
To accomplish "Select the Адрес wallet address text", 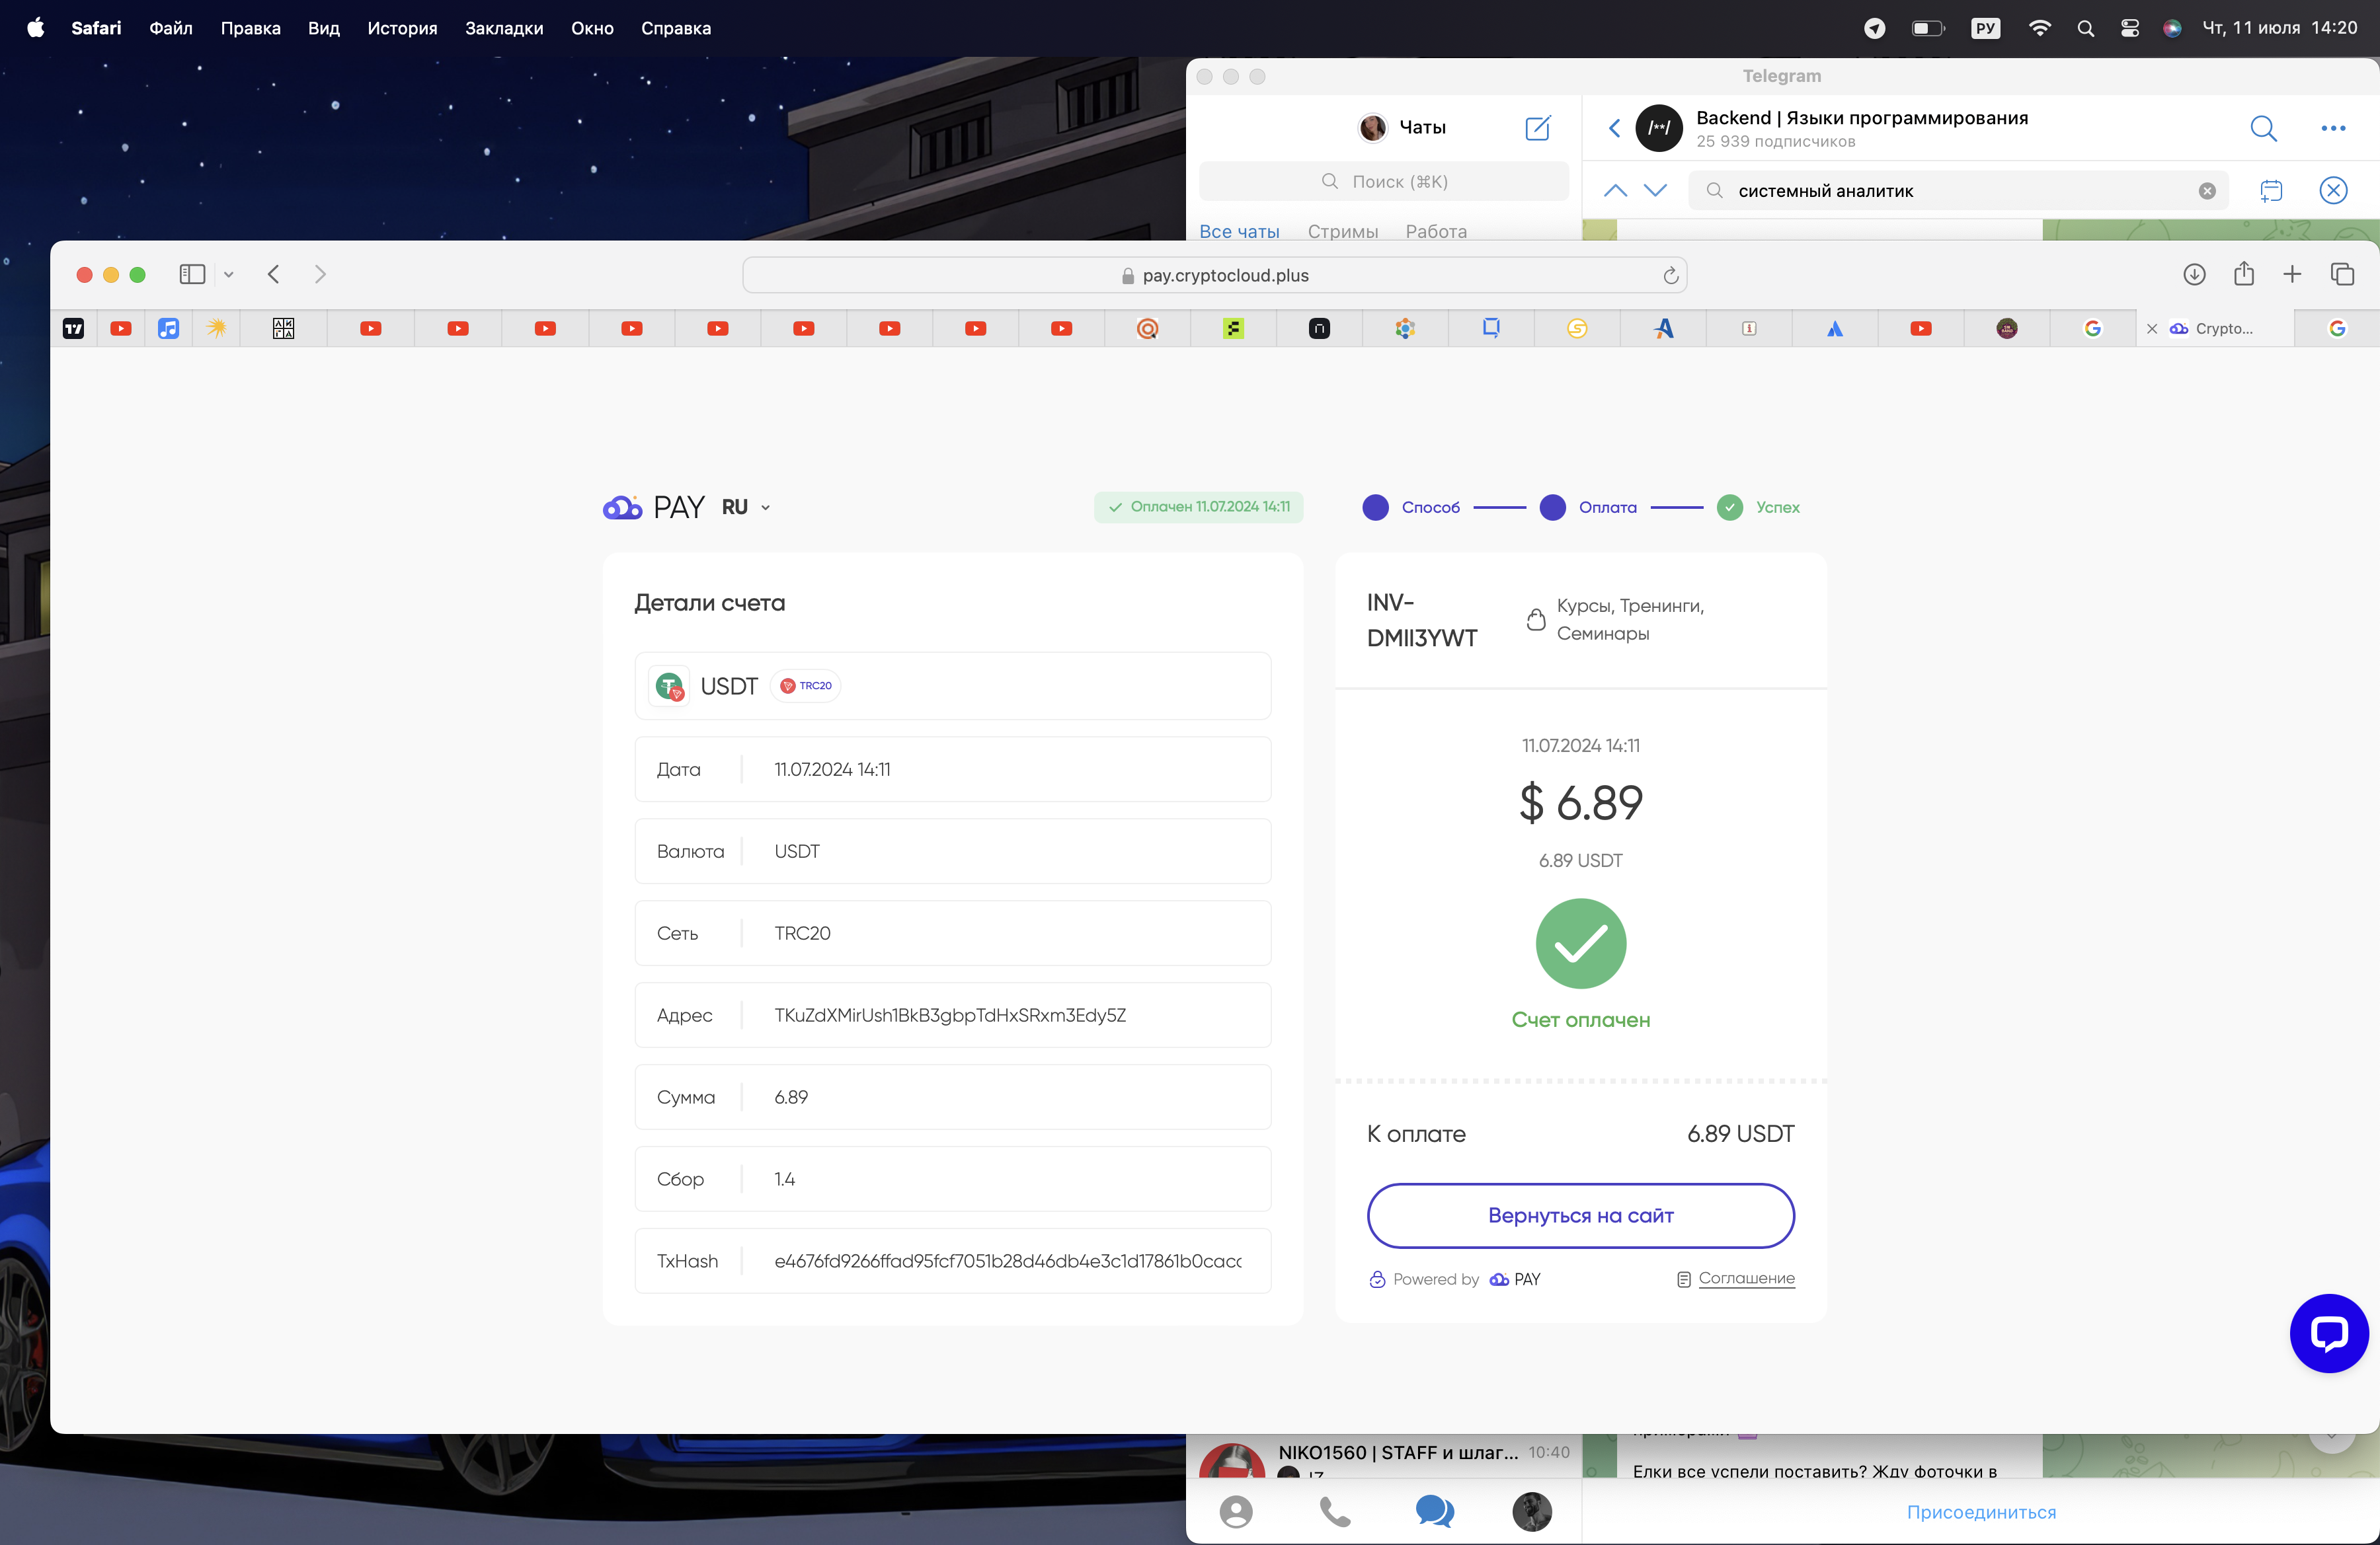I will [x=950, y=1015].
